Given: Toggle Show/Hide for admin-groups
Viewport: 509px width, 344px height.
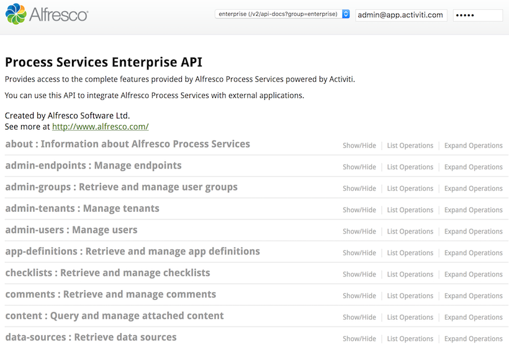Looking at the screenshot, I should click(x=359, y=188).
